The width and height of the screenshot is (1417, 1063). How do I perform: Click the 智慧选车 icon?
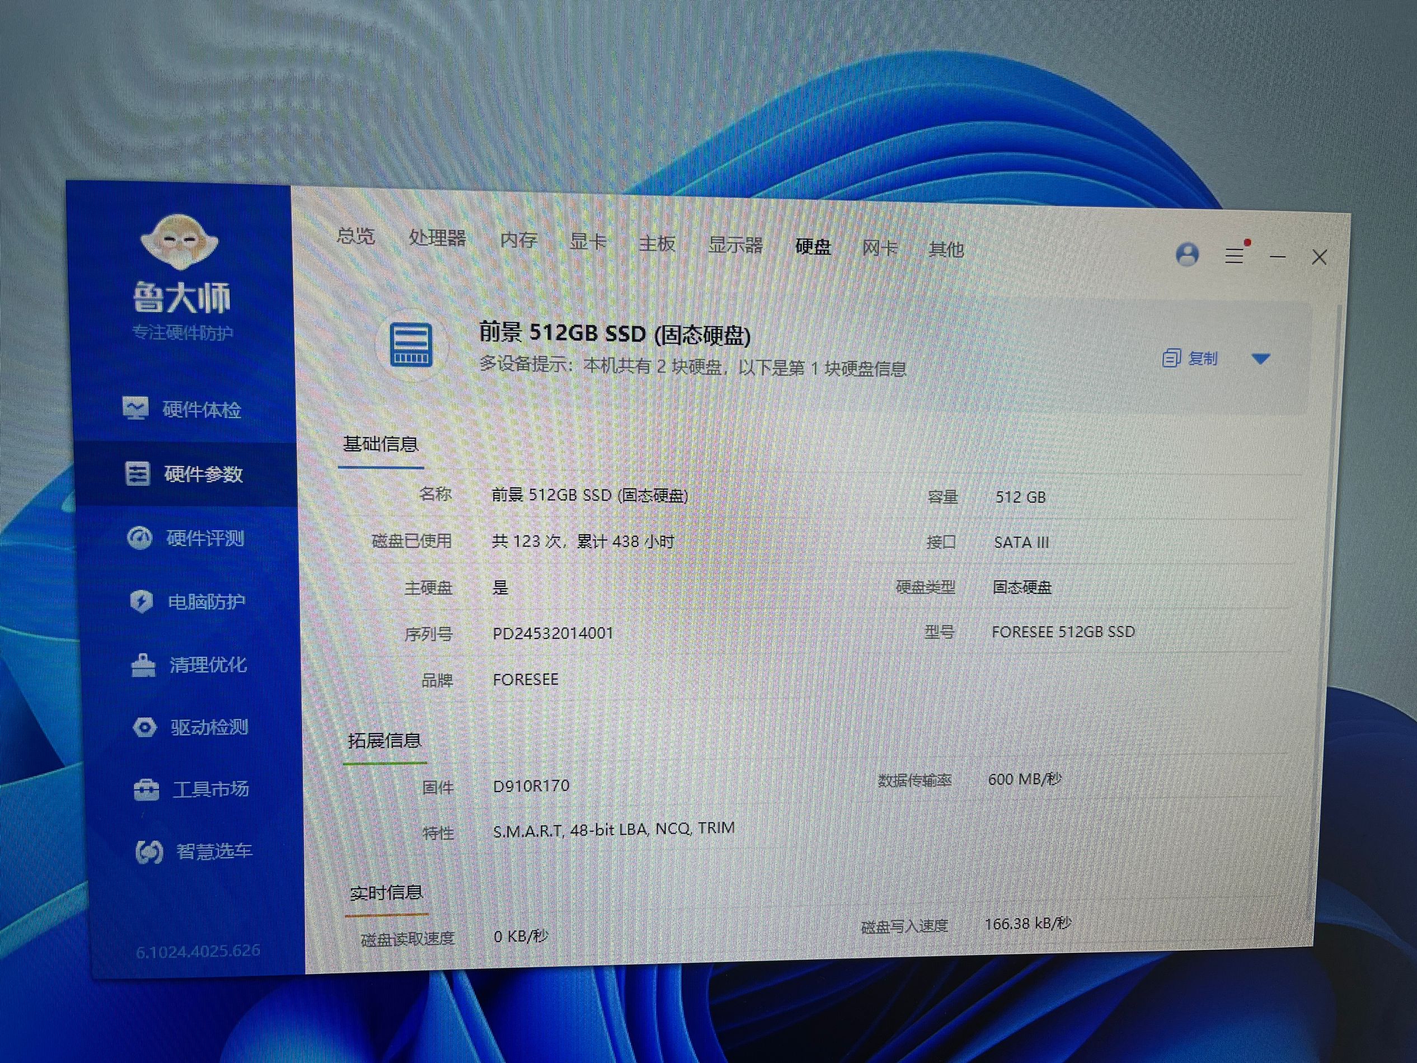pos(149,852)
